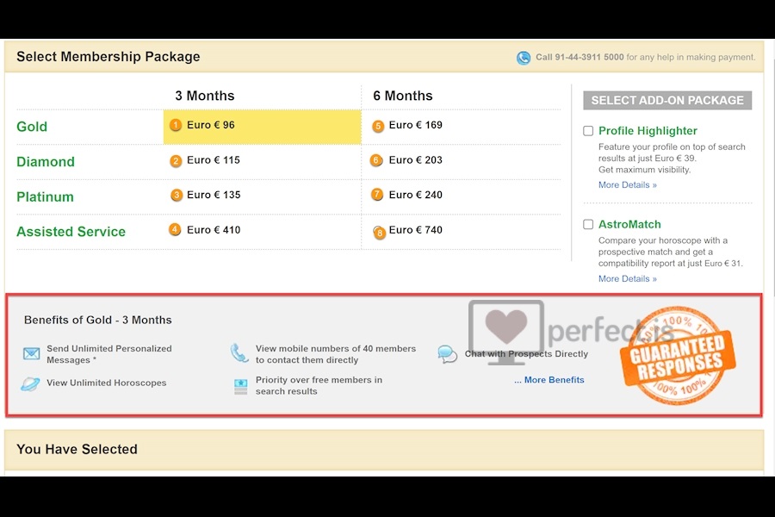This screenshot has width=775, height=517.
Task: Select option 1 Gold 3 Months badge
Action: (176, 125)
